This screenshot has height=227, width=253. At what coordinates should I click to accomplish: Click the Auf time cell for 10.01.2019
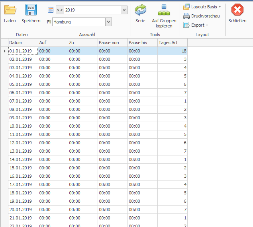coord(53,126)
